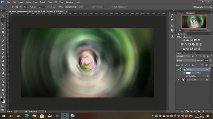Toggle Radial Blur filter visibility eye
Viewport: 213px width, 119px height.
coord(187,76)
